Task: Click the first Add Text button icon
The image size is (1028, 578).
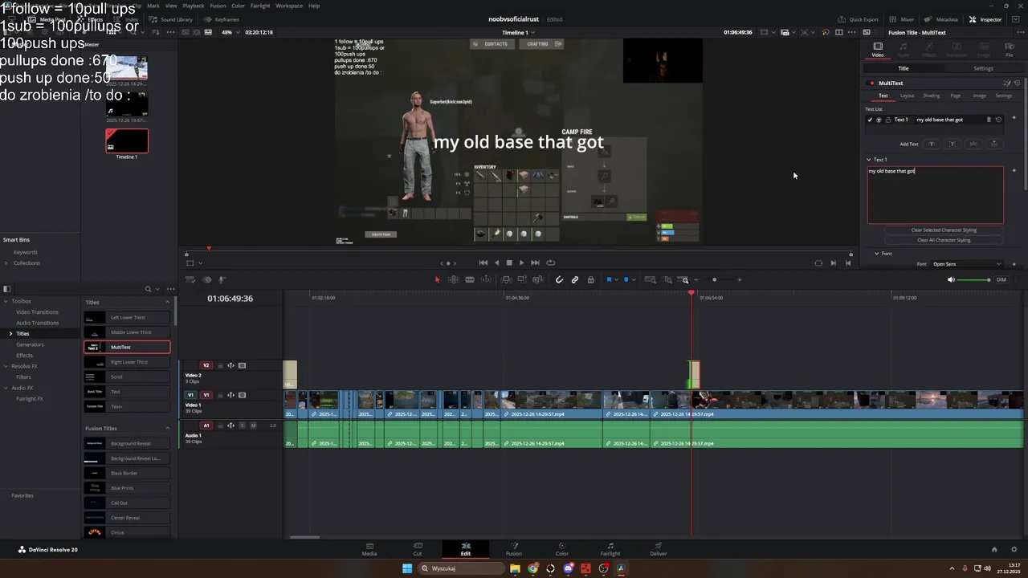Action: click(x=932, y=144)
